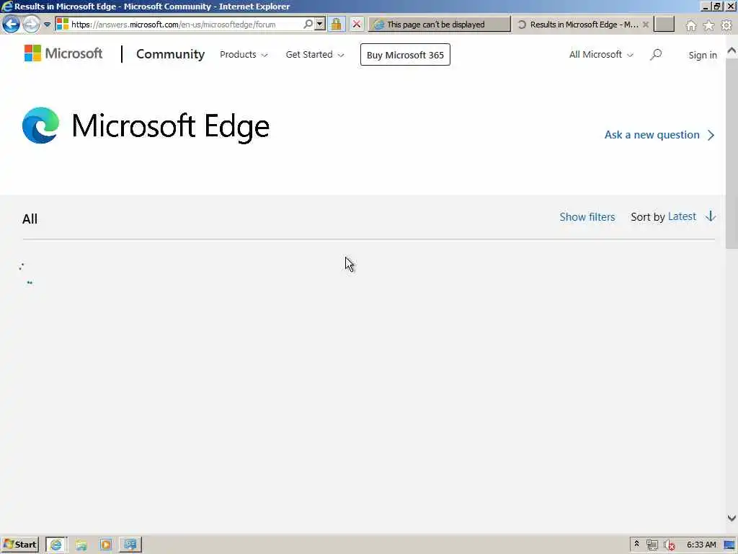Click the network tray icon

(652, 545)
